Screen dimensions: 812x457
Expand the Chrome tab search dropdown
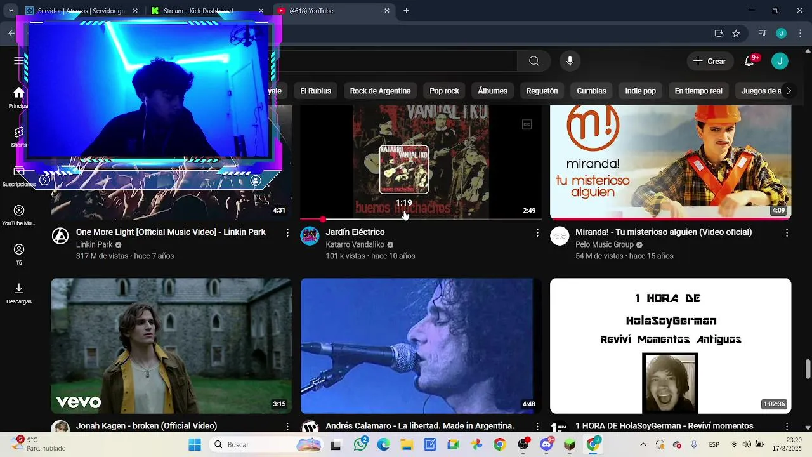[x=11, y=11]
